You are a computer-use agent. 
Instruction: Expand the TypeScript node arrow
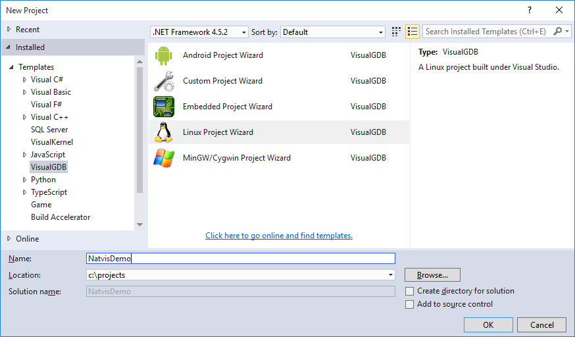tap(24, 192)
